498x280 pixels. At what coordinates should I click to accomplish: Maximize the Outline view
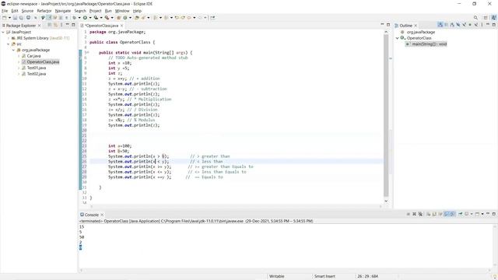tap(494, 25)
